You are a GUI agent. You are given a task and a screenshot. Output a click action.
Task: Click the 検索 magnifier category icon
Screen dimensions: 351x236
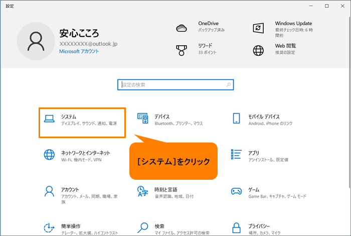[x=142, y=227]
